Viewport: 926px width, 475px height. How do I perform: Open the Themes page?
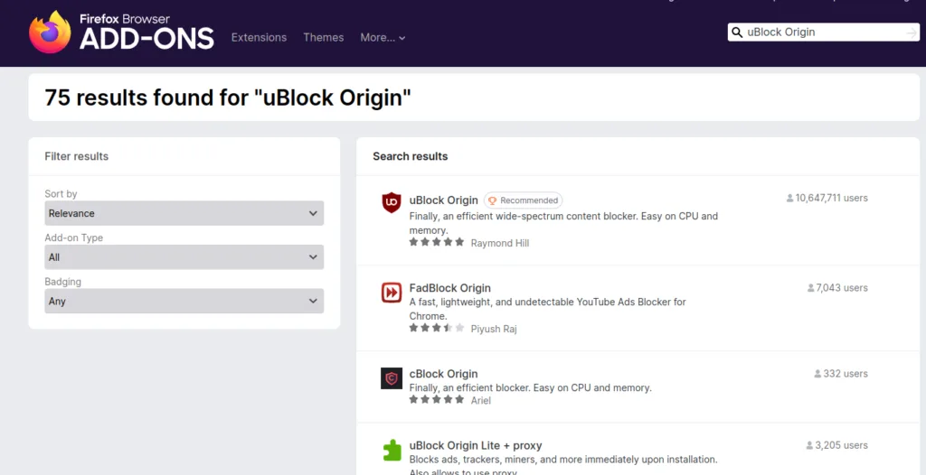click(x=323, y=37)
